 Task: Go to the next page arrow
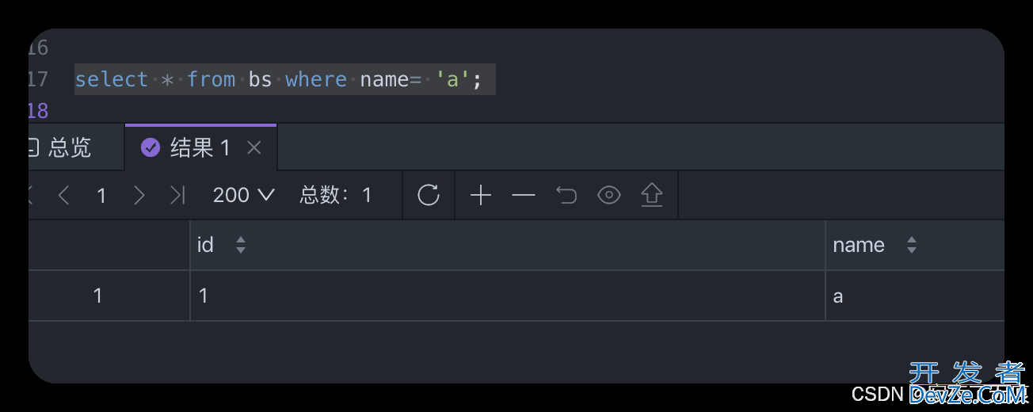coord(139,195)
